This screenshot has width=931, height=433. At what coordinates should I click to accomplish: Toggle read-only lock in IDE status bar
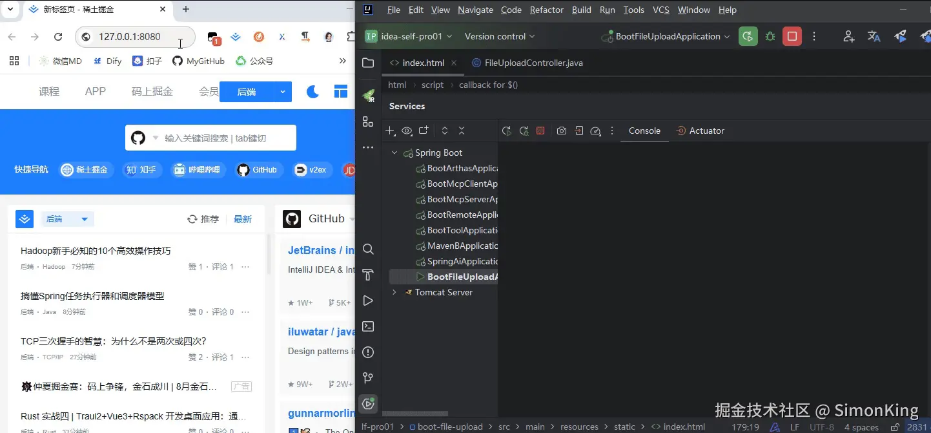(x=895, y=427)
